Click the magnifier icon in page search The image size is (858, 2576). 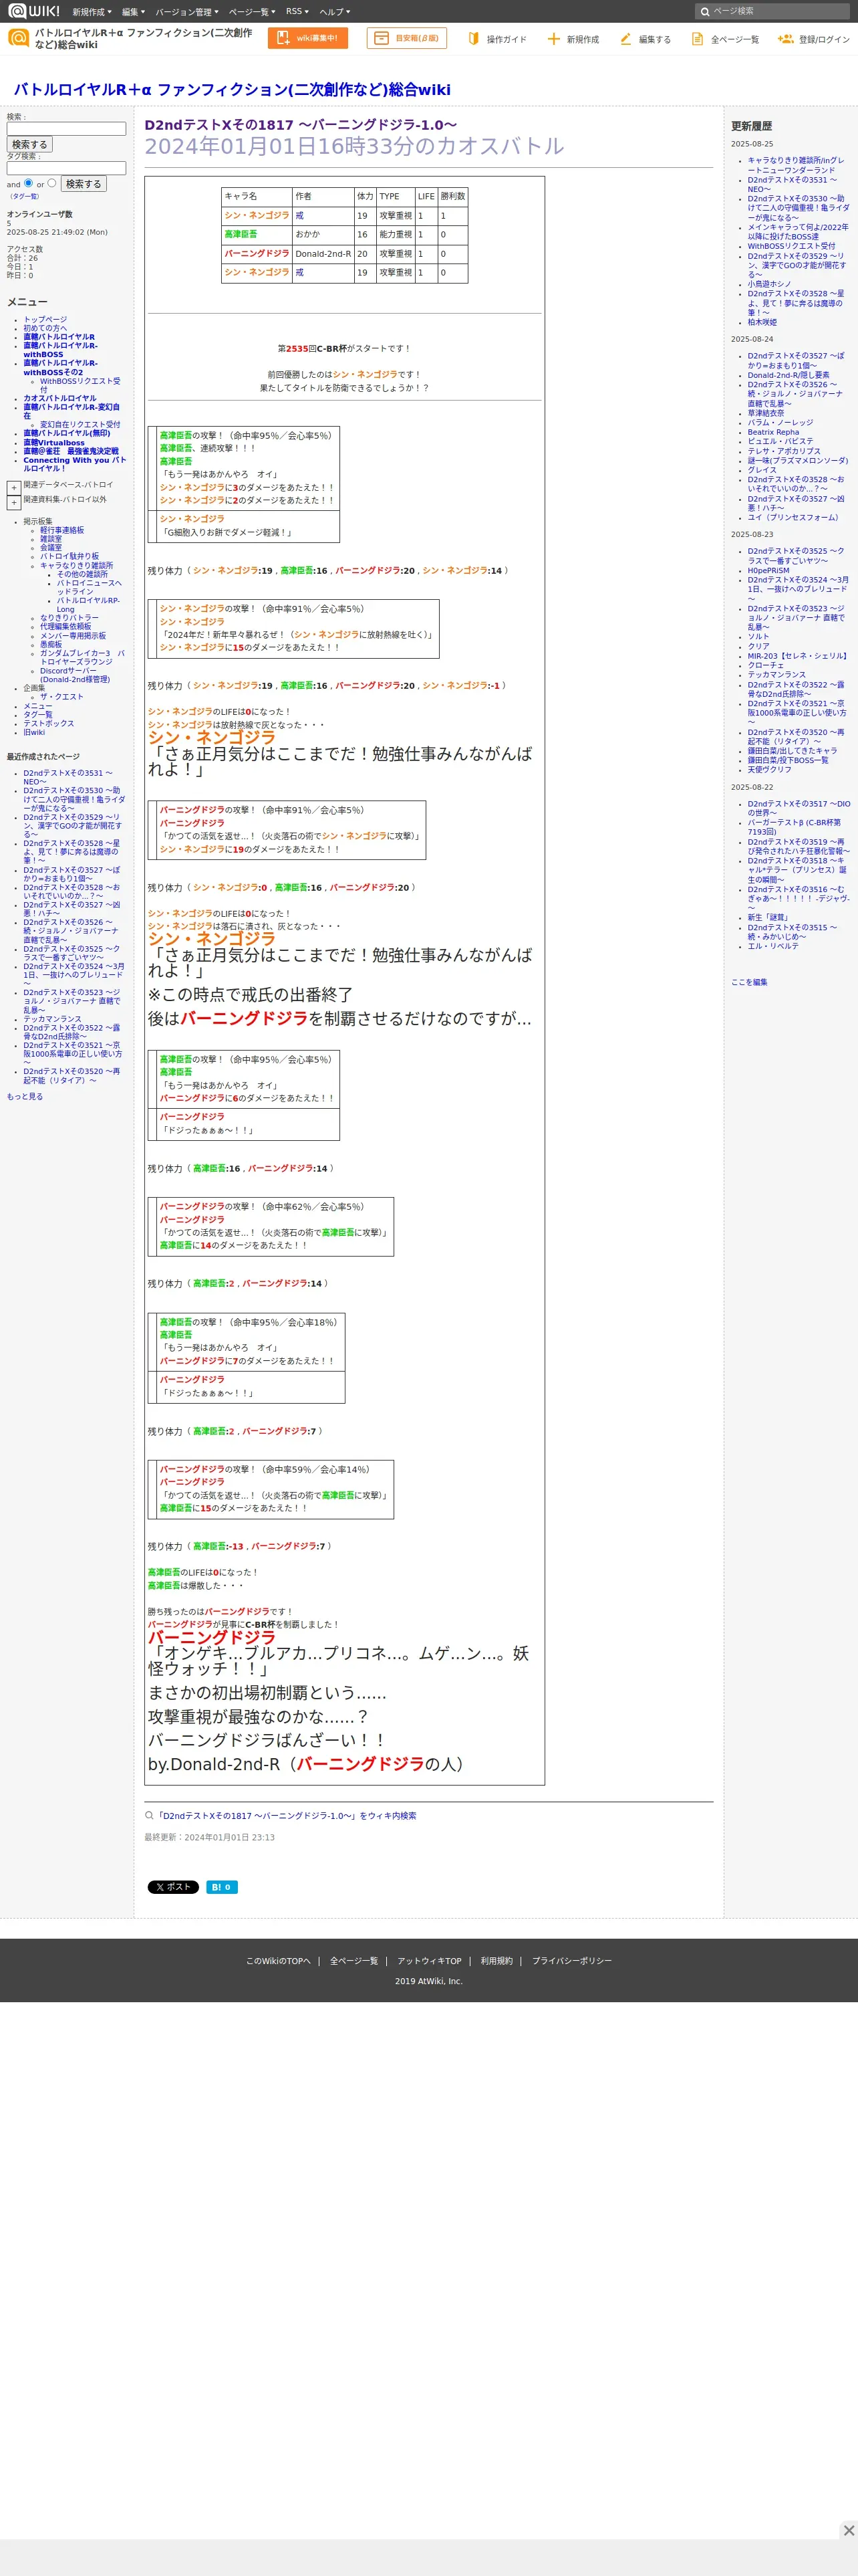click(705, 11)
